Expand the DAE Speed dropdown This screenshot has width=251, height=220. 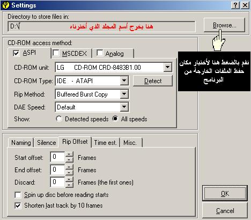(x=124, y=107)
